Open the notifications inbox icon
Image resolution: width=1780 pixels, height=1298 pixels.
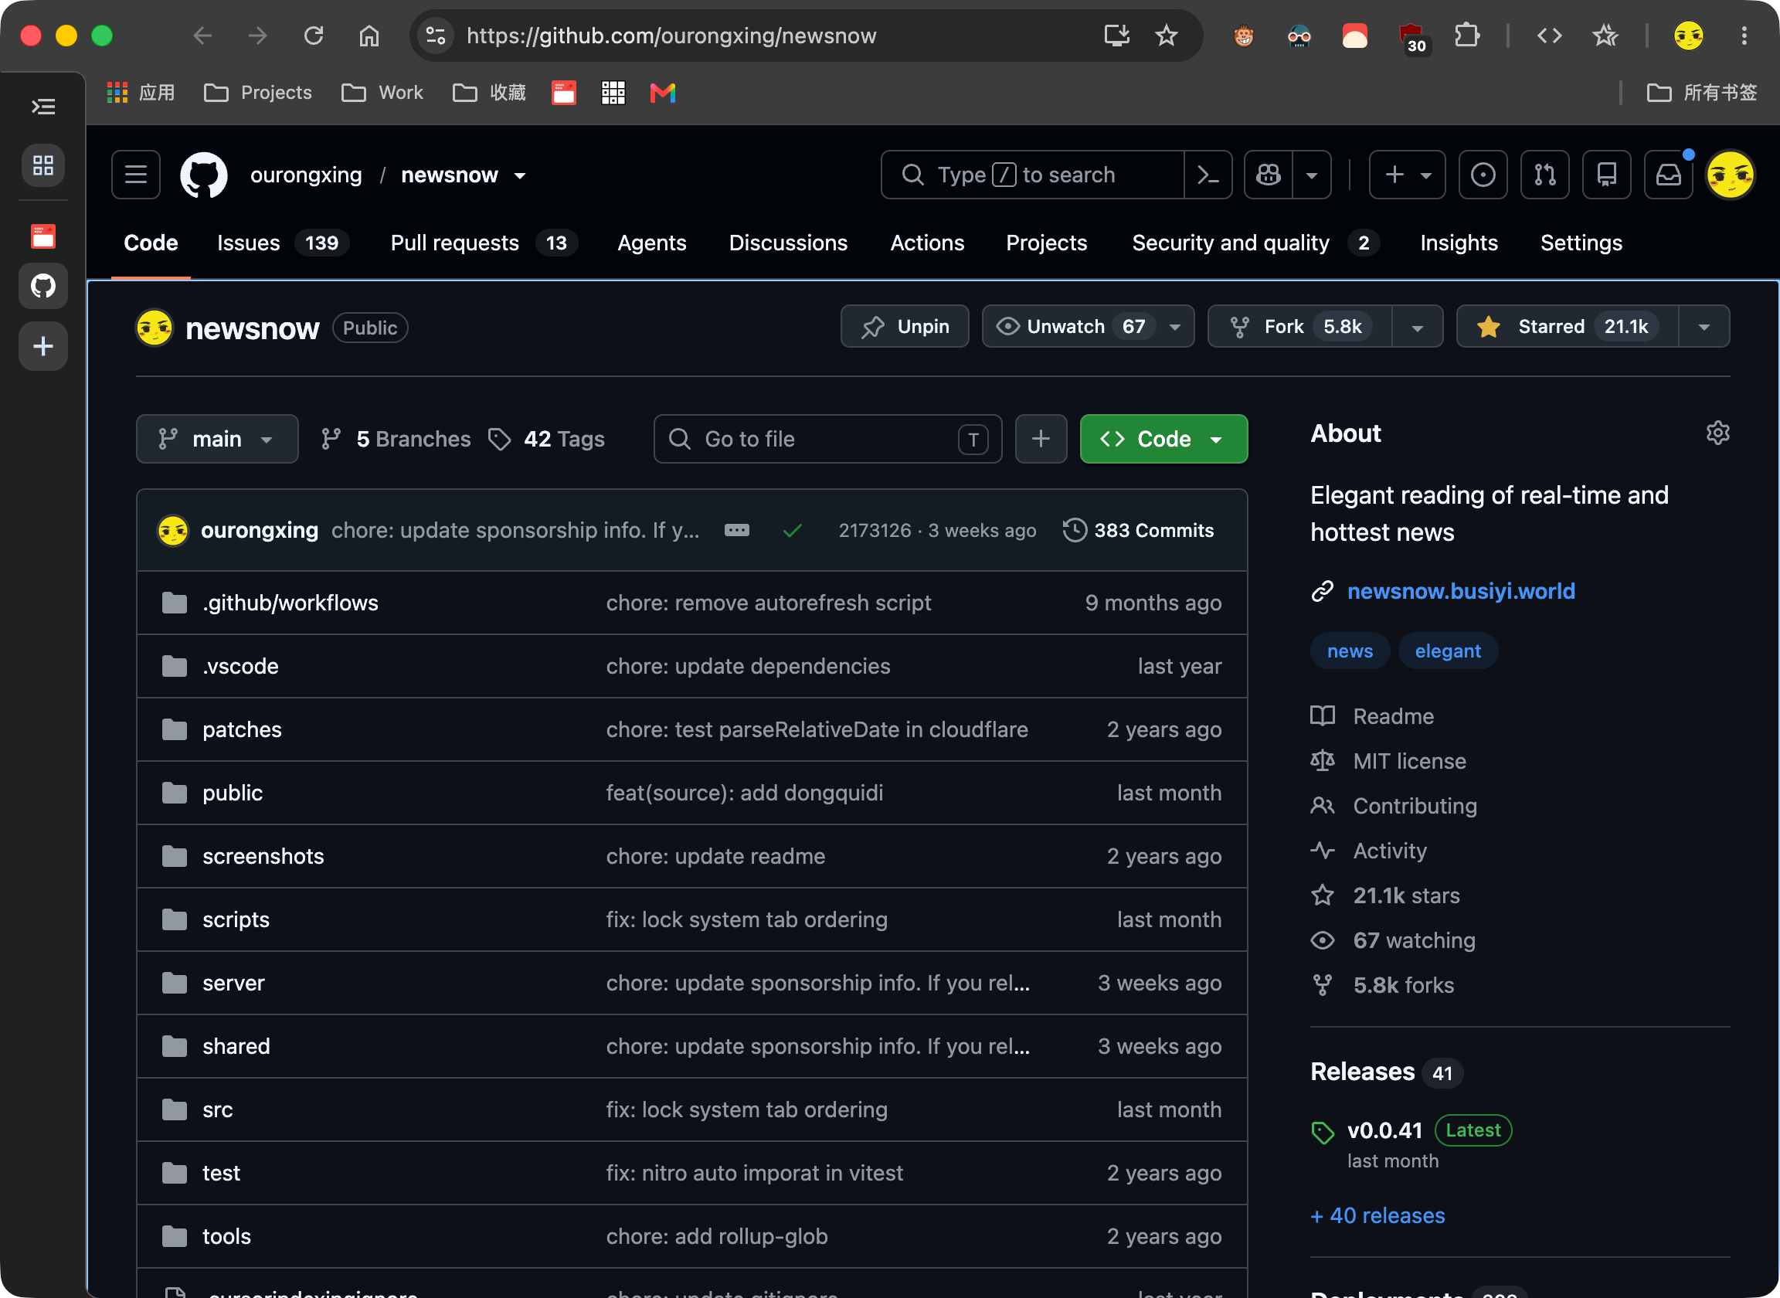tap(1669, 175)
